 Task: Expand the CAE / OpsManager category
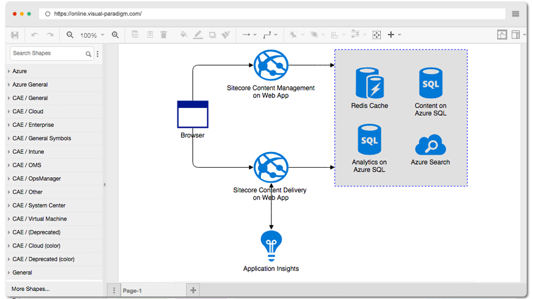pos(55,179)
